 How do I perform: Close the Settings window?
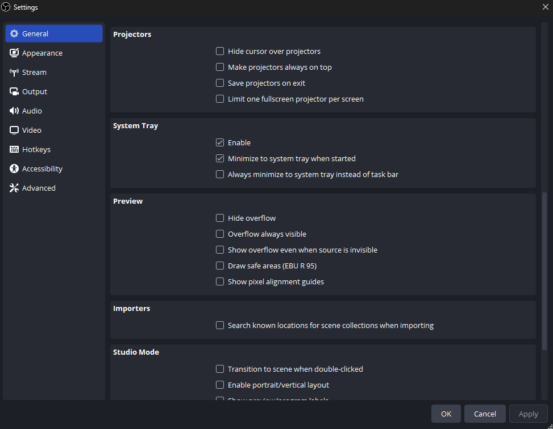[545, 7]
